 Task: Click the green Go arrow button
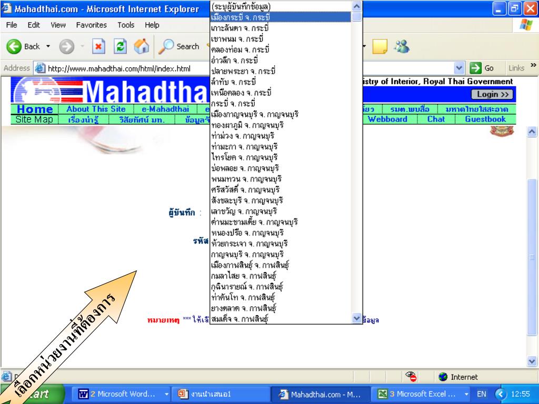(475, 68)
